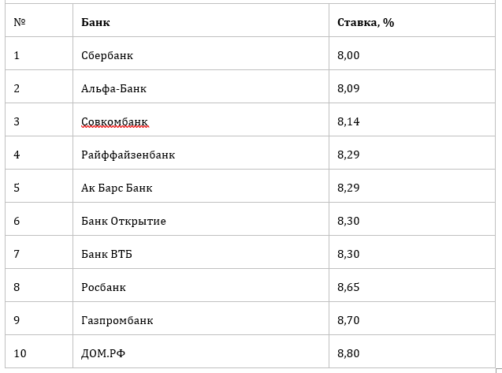Click row number 10 cell

pyautogui.click(x=20, y=353)
